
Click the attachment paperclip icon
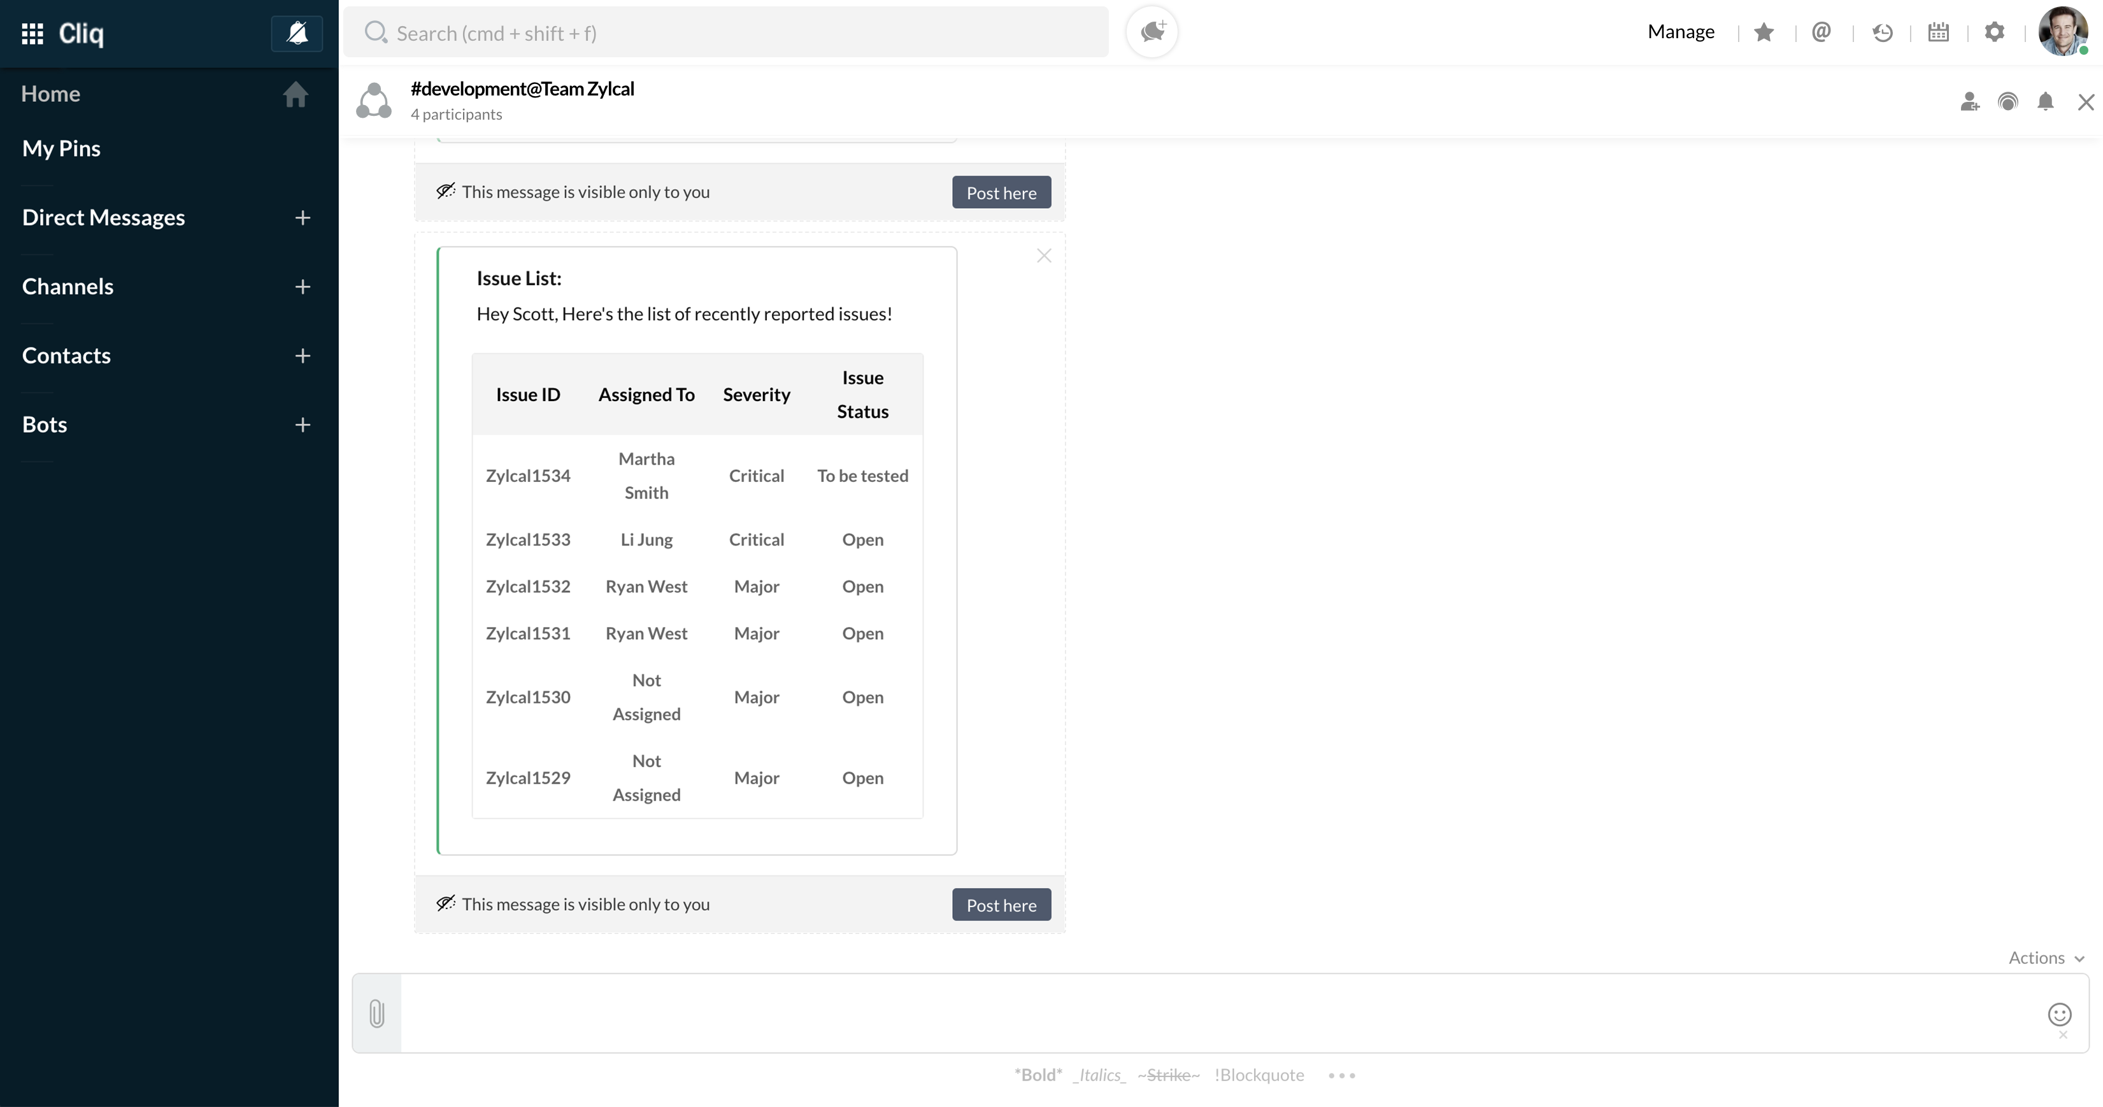click(376, 1013)
